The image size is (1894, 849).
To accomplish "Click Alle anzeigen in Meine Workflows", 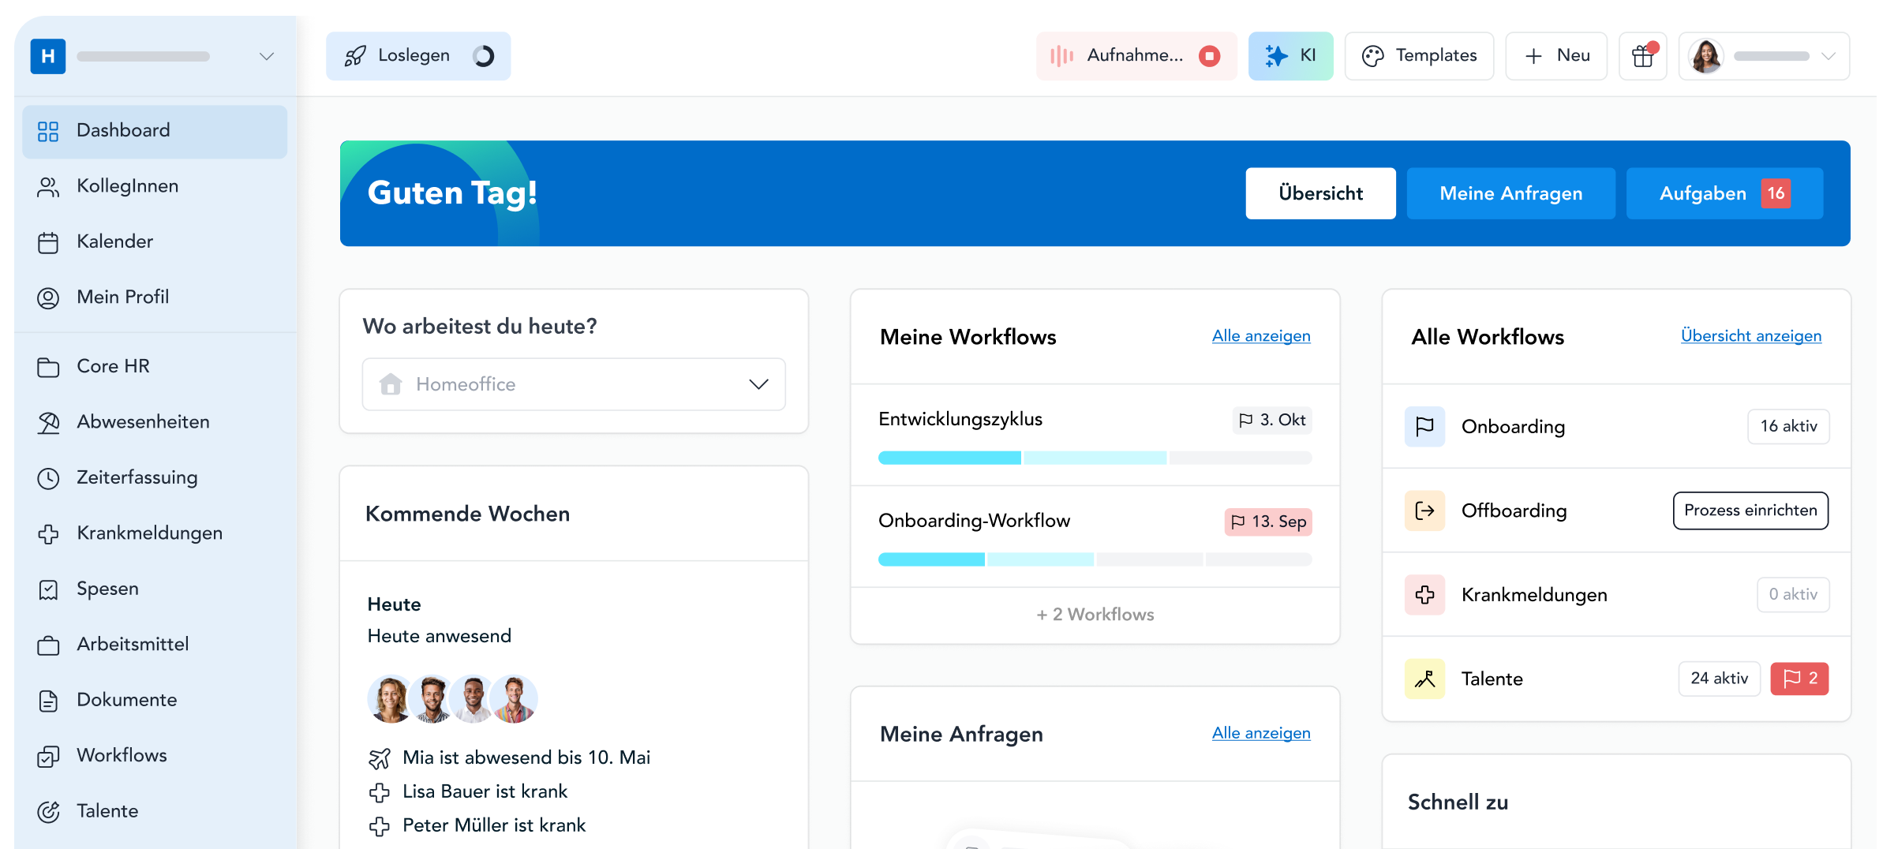I will tap(1261, 336).
